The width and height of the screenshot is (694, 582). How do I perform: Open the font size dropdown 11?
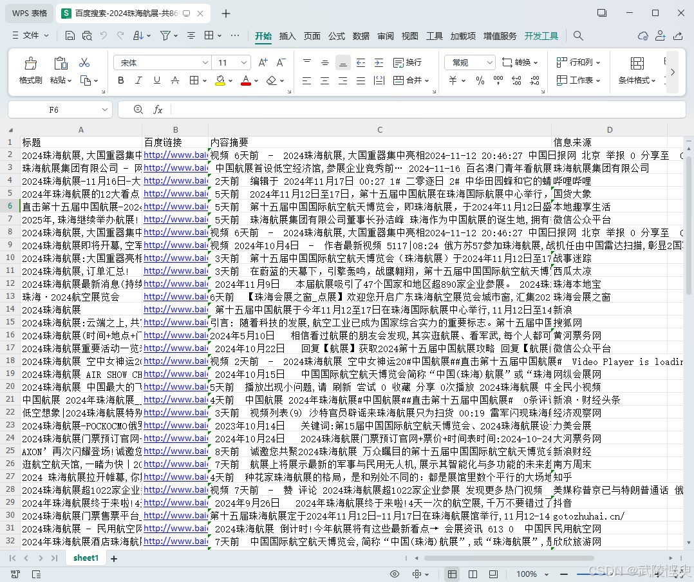(244, 62)
